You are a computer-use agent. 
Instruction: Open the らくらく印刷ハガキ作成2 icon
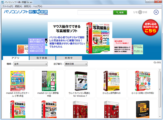(x=143, y=81)
